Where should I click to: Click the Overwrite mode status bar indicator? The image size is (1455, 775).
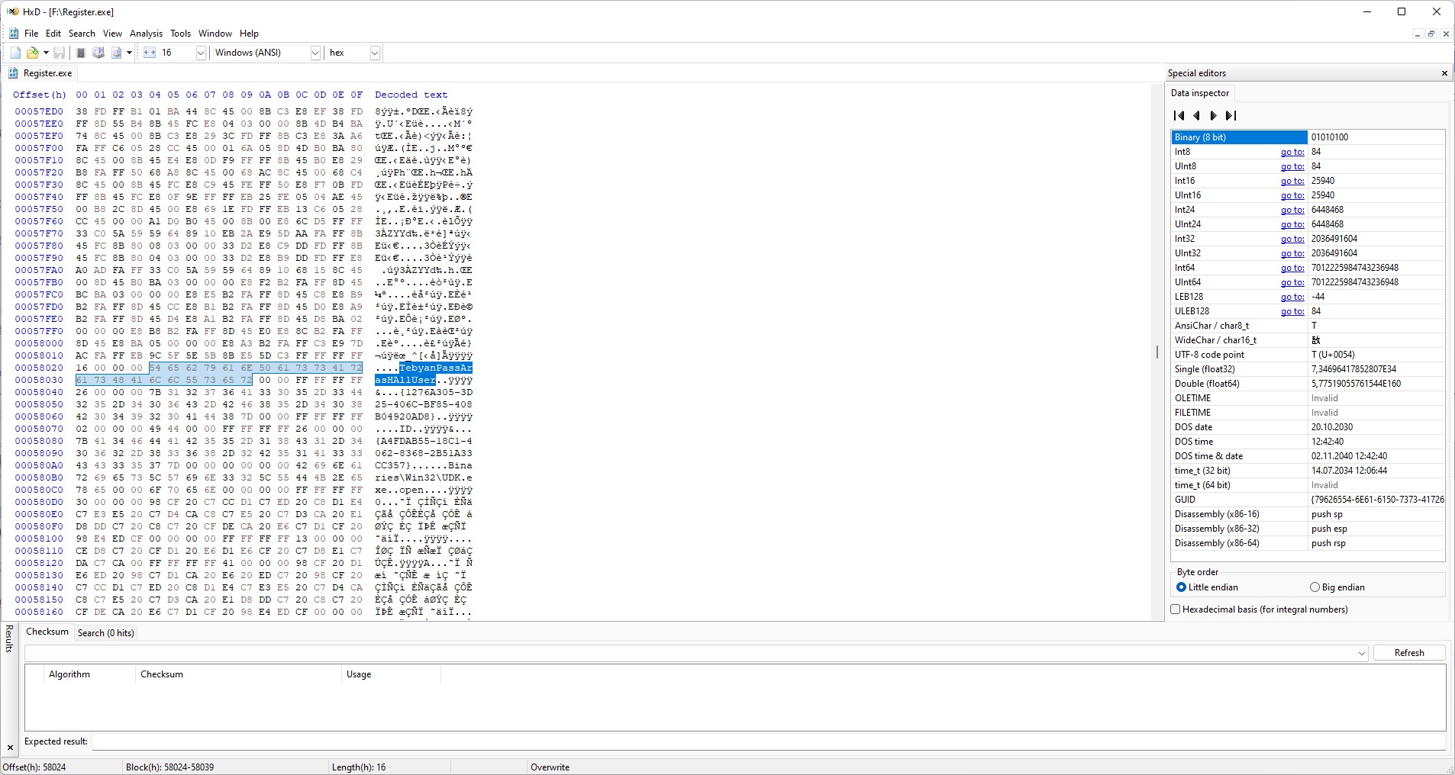click(x=550, y=767)
